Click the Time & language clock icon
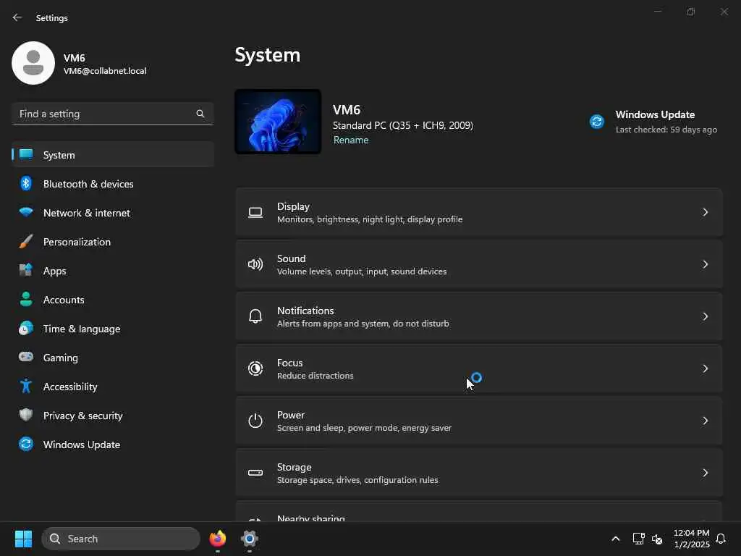Image resolution: width=741 pixels, height=556 pixels. [26, 328]
